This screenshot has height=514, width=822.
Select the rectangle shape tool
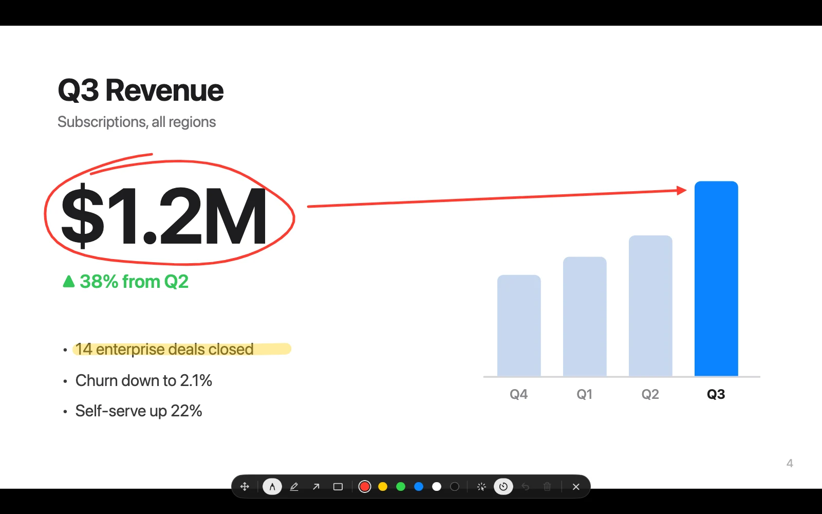pos(338,487)
